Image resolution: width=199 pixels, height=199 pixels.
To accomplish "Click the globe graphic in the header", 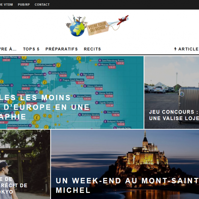I will (77, 29).
